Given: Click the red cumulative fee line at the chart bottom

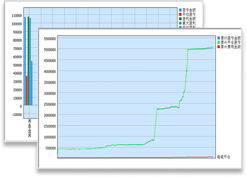Looking at the screenshot, I should (136, 157).
